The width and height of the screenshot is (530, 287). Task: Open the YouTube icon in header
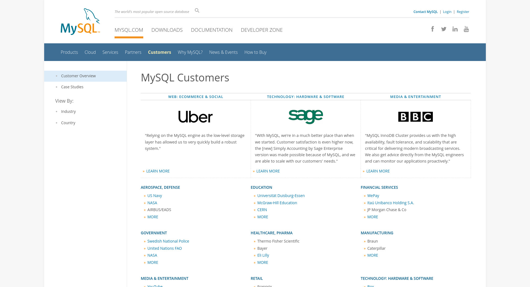(466, 29)
